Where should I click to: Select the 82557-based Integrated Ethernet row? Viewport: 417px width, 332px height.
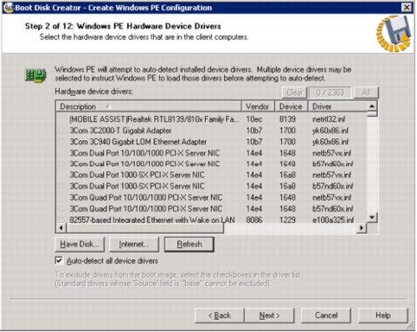[211, 220]
